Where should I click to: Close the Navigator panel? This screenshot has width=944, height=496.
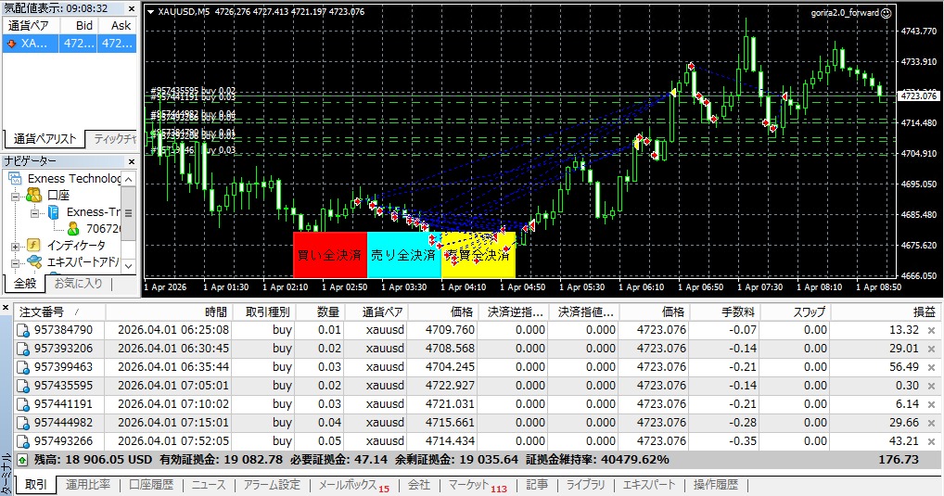click(132, 161)
